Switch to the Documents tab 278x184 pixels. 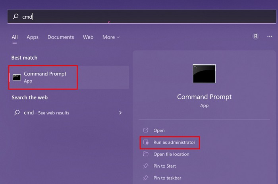(61, 37)
